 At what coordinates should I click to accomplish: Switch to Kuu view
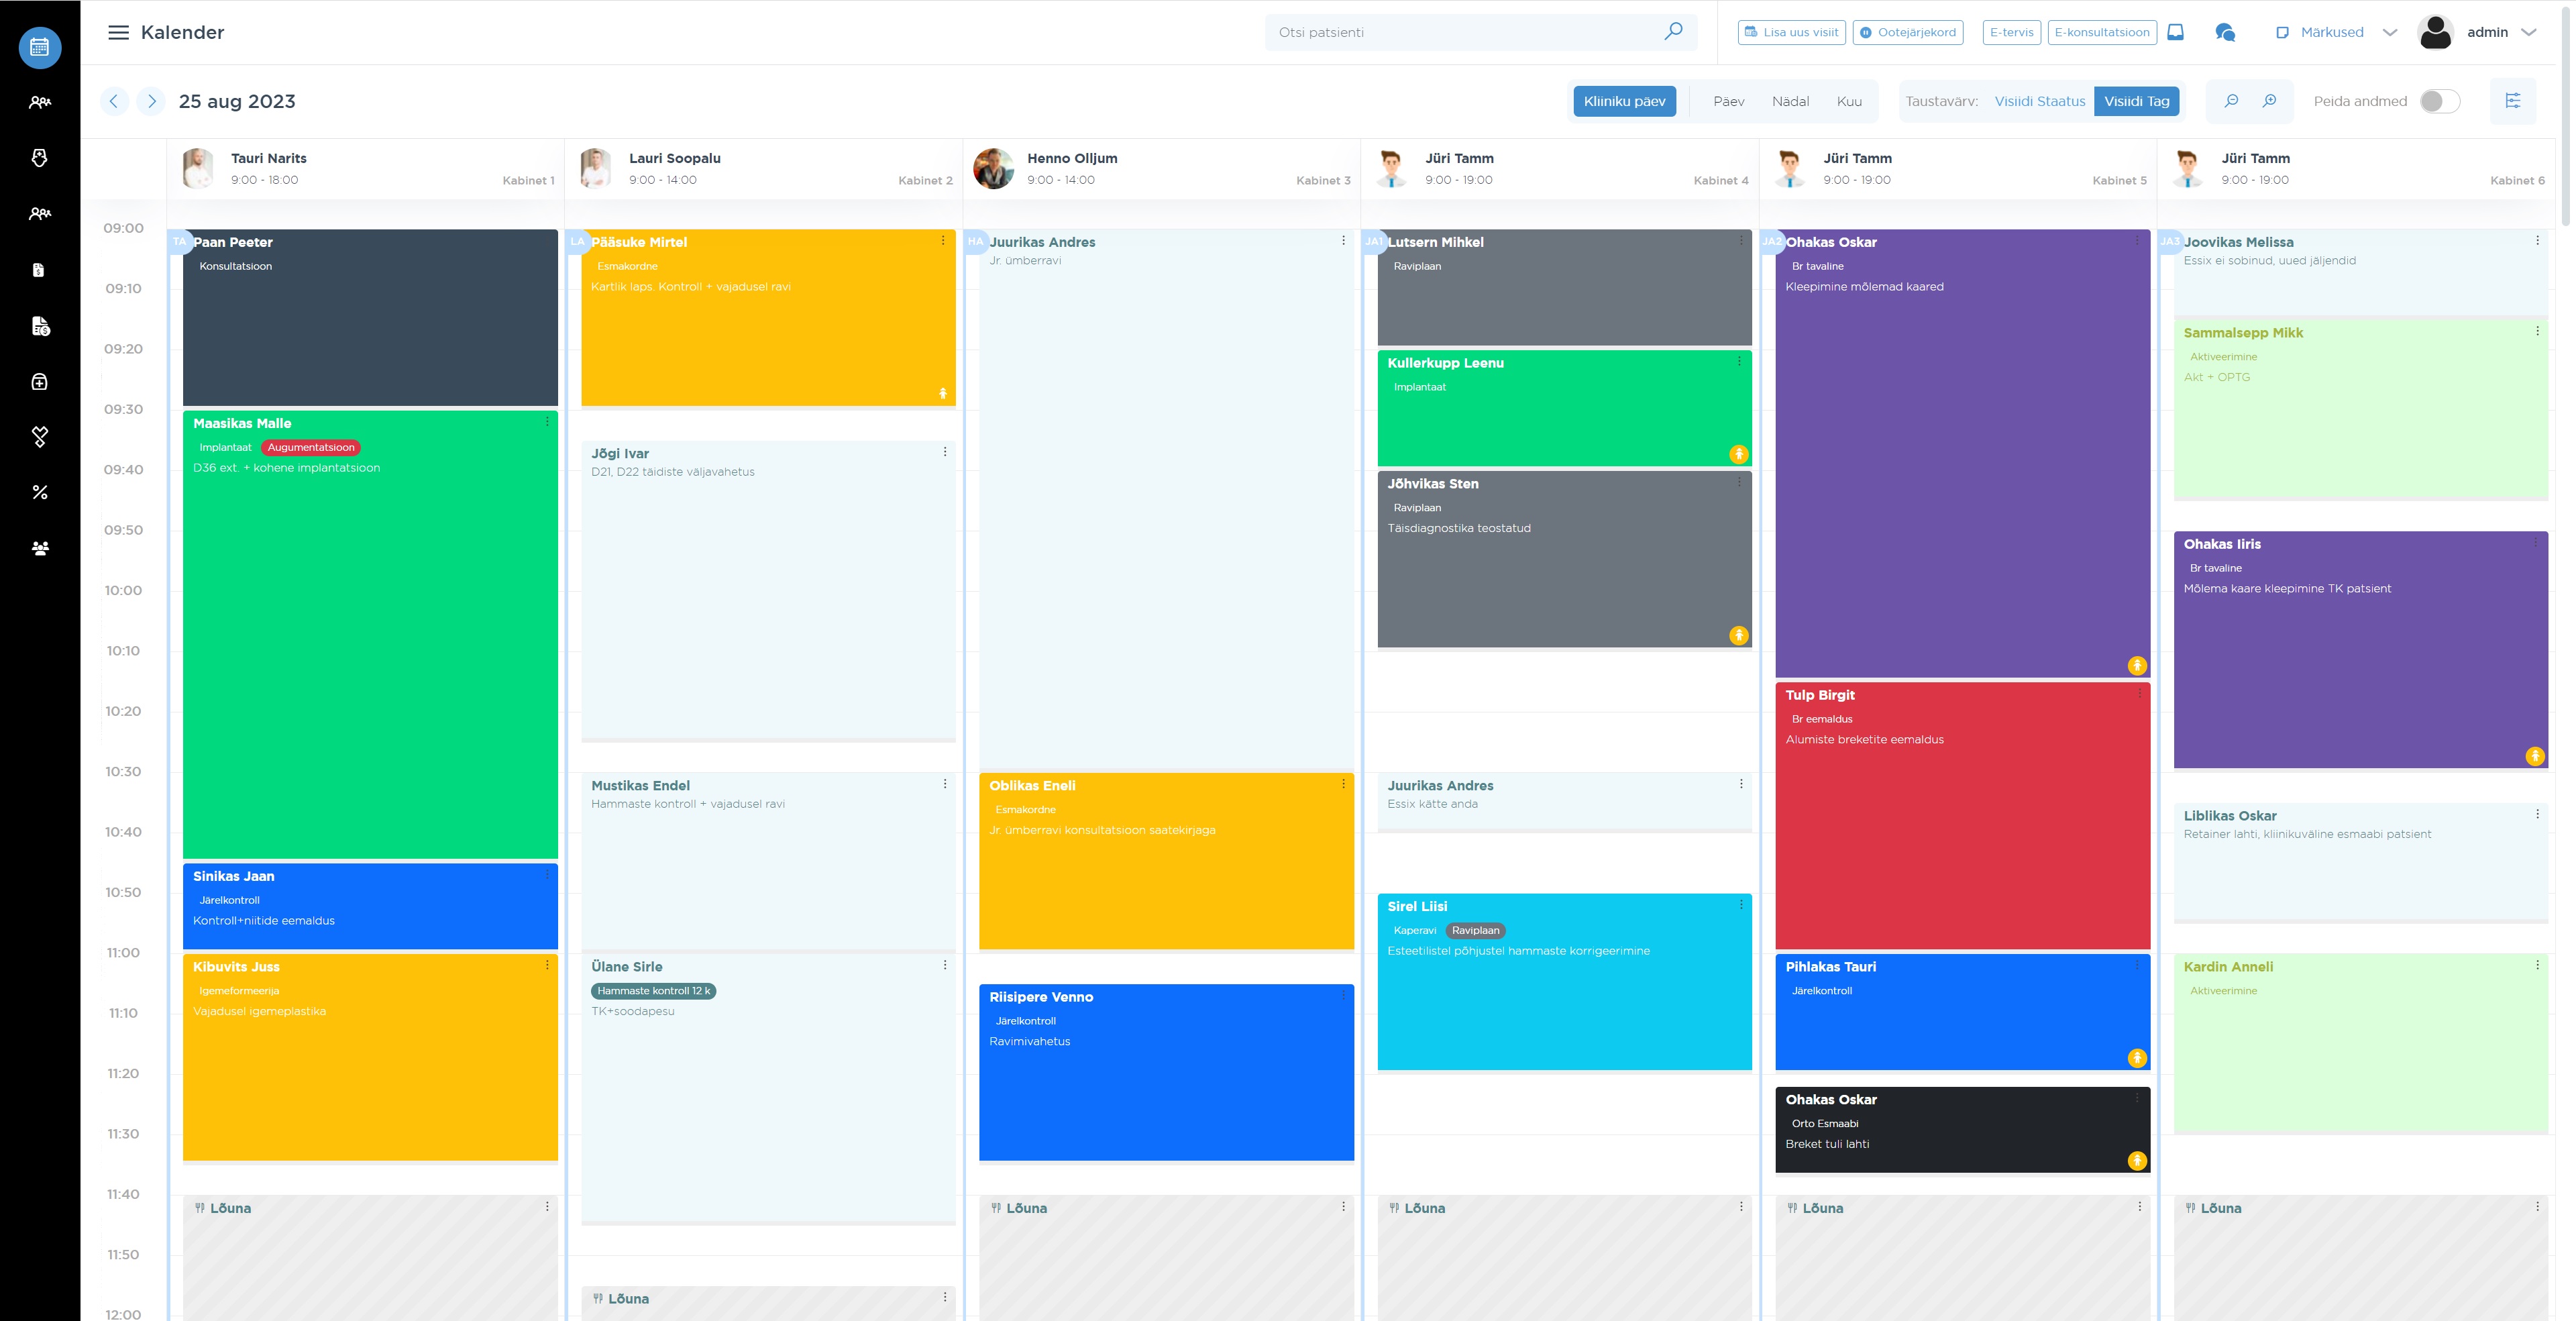pyautogui.click(x=1849, y=101)
